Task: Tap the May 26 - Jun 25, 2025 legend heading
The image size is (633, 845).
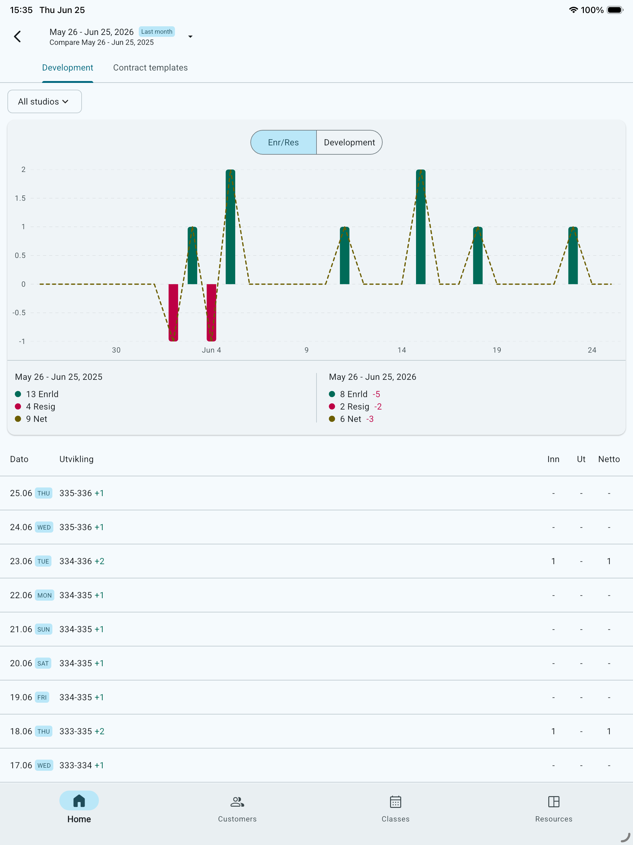Action: pyautogui.click(x=59, y=377)
